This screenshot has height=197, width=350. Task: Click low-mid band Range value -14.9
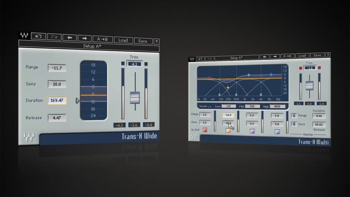(x=228, y=115)
